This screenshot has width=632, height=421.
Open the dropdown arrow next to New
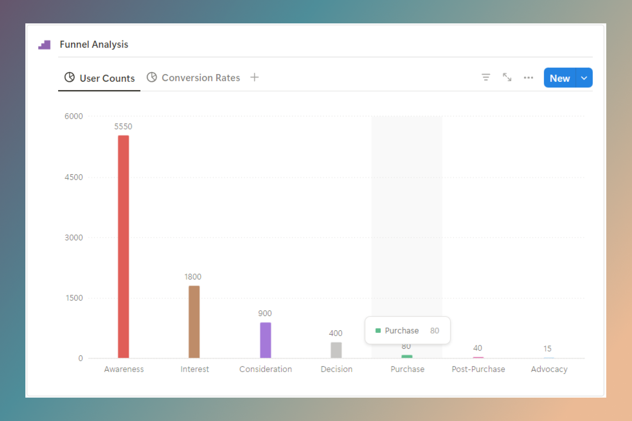(x=584, y=78)
